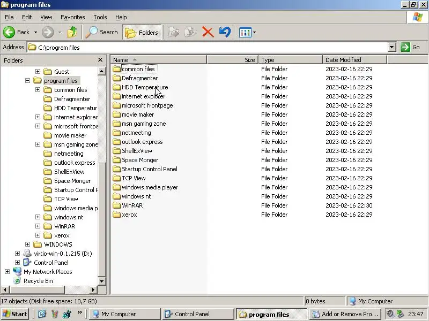Select the HDD Temperature folder in list
The height and width of the screenshot is (321, 429).
[145, 87]
